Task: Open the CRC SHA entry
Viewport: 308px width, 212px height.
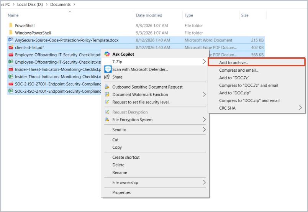Action: coord(257,108)
